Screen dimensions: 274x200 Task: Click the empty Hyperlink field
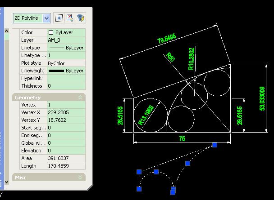tap(66, 78)
